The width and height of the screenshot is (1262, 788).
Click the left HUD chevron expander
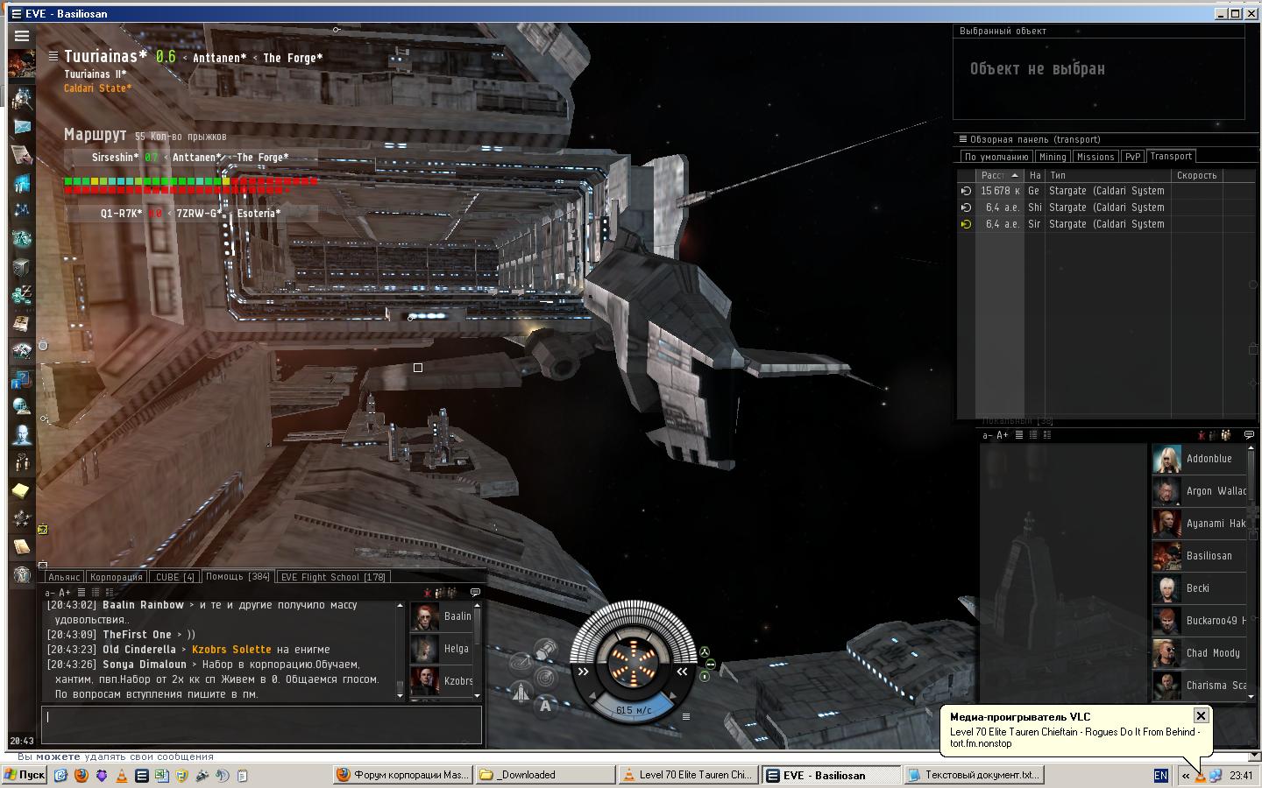583,672
